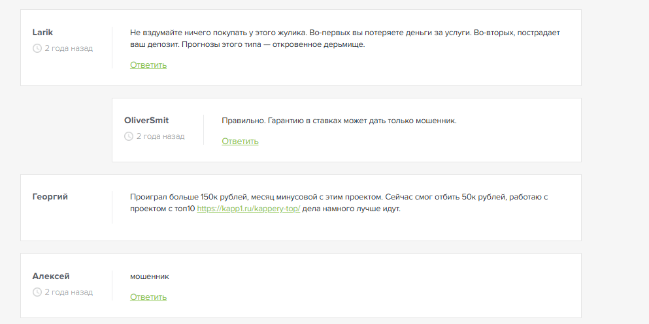Reply to Алексей's 'мошенник' comment

pos(148,297)
